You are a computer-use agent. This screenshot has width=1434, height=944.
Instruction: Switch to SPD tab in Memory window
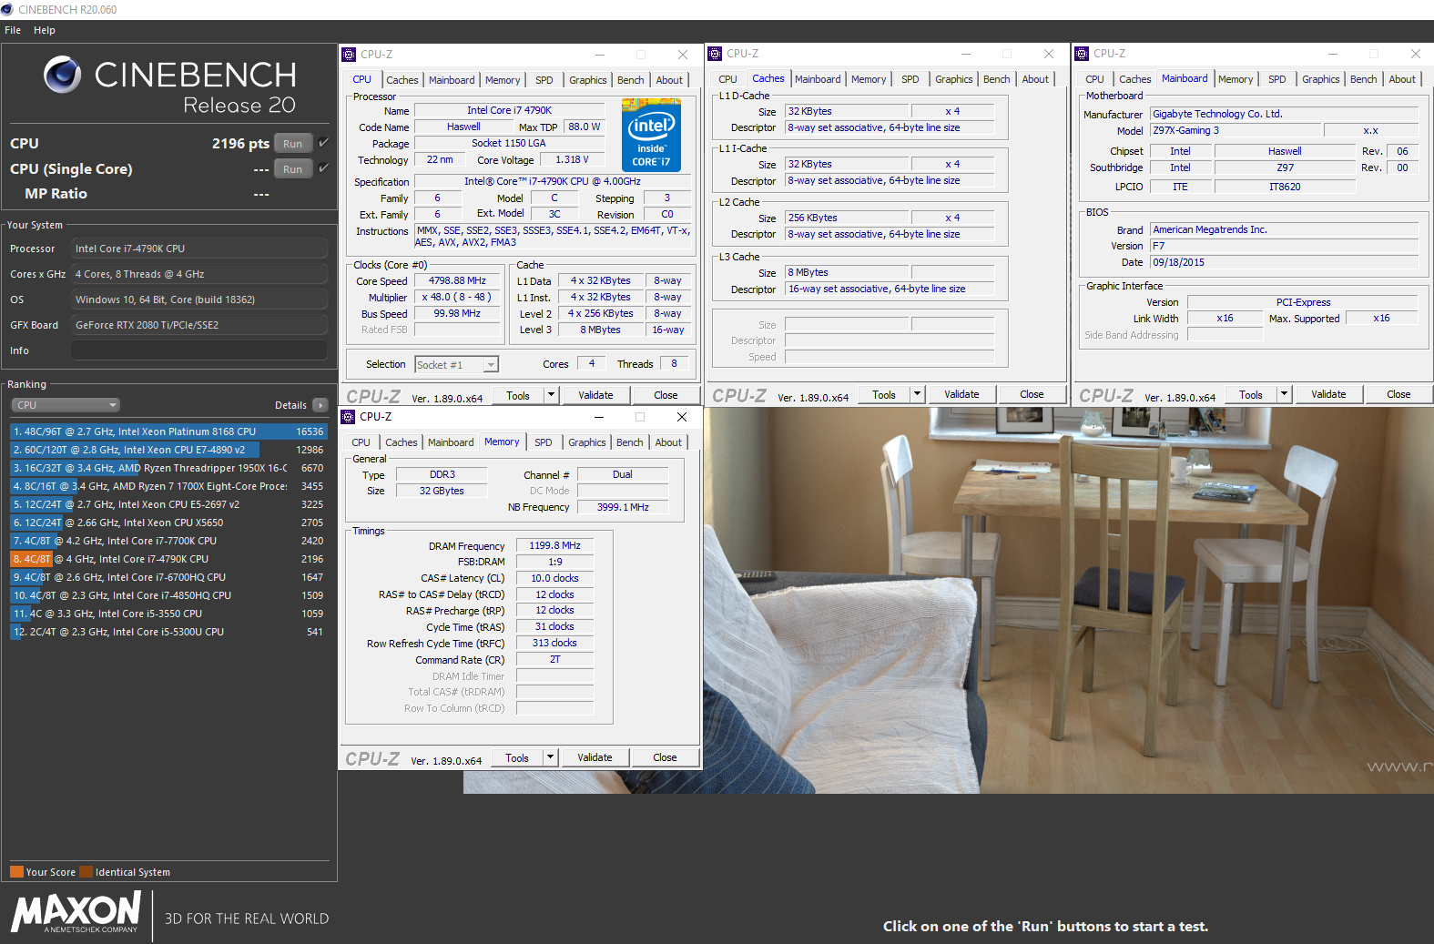pyautogui.click(x=543, y=442)
